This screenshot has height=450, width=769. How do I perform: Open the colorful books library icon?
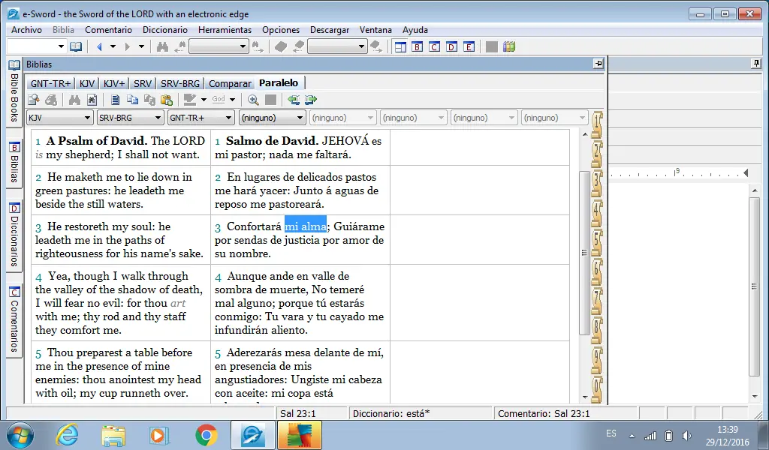tap(509, 47)
